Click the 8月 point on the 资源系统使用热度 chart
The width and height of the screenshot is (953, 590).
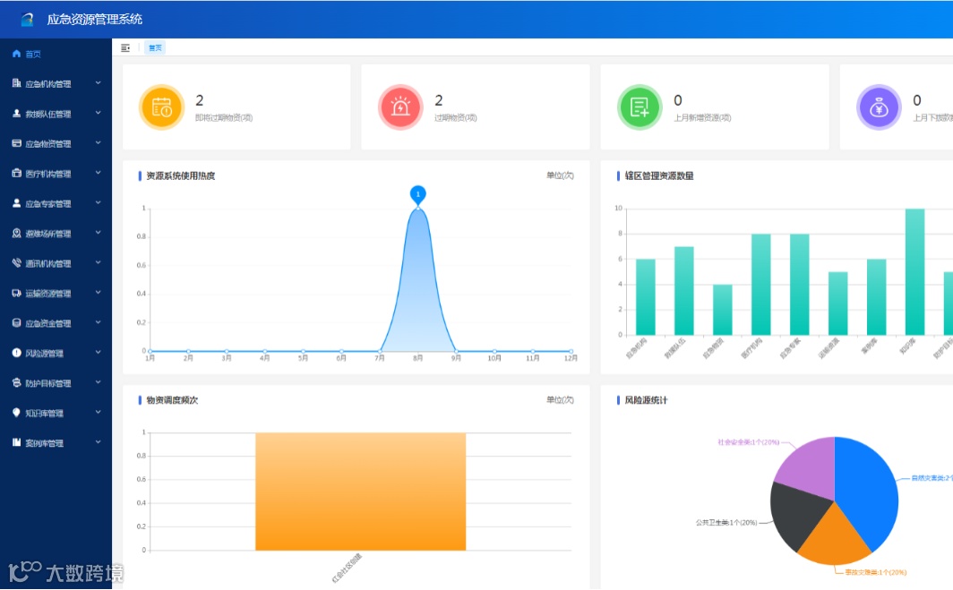point(417,209)
